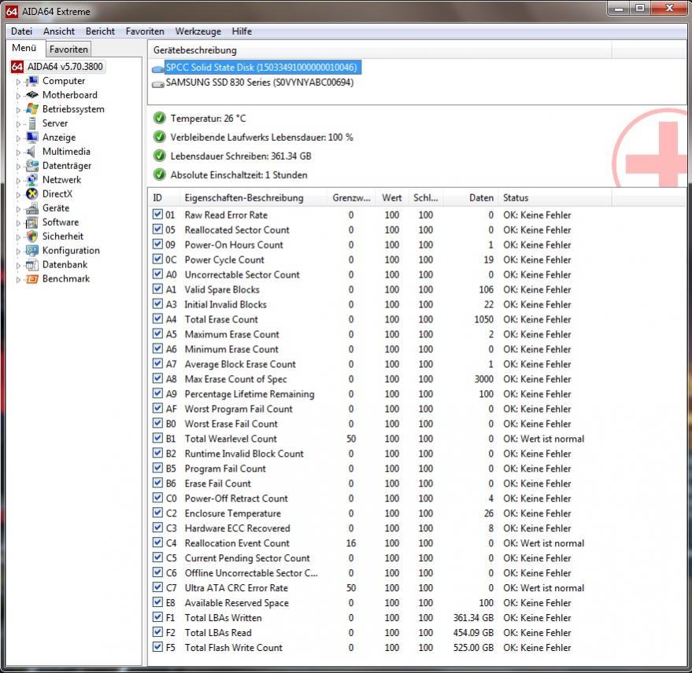Click the Datenträger drive icon
Viewport: 692px width, 673px height.
coord(32,166)
